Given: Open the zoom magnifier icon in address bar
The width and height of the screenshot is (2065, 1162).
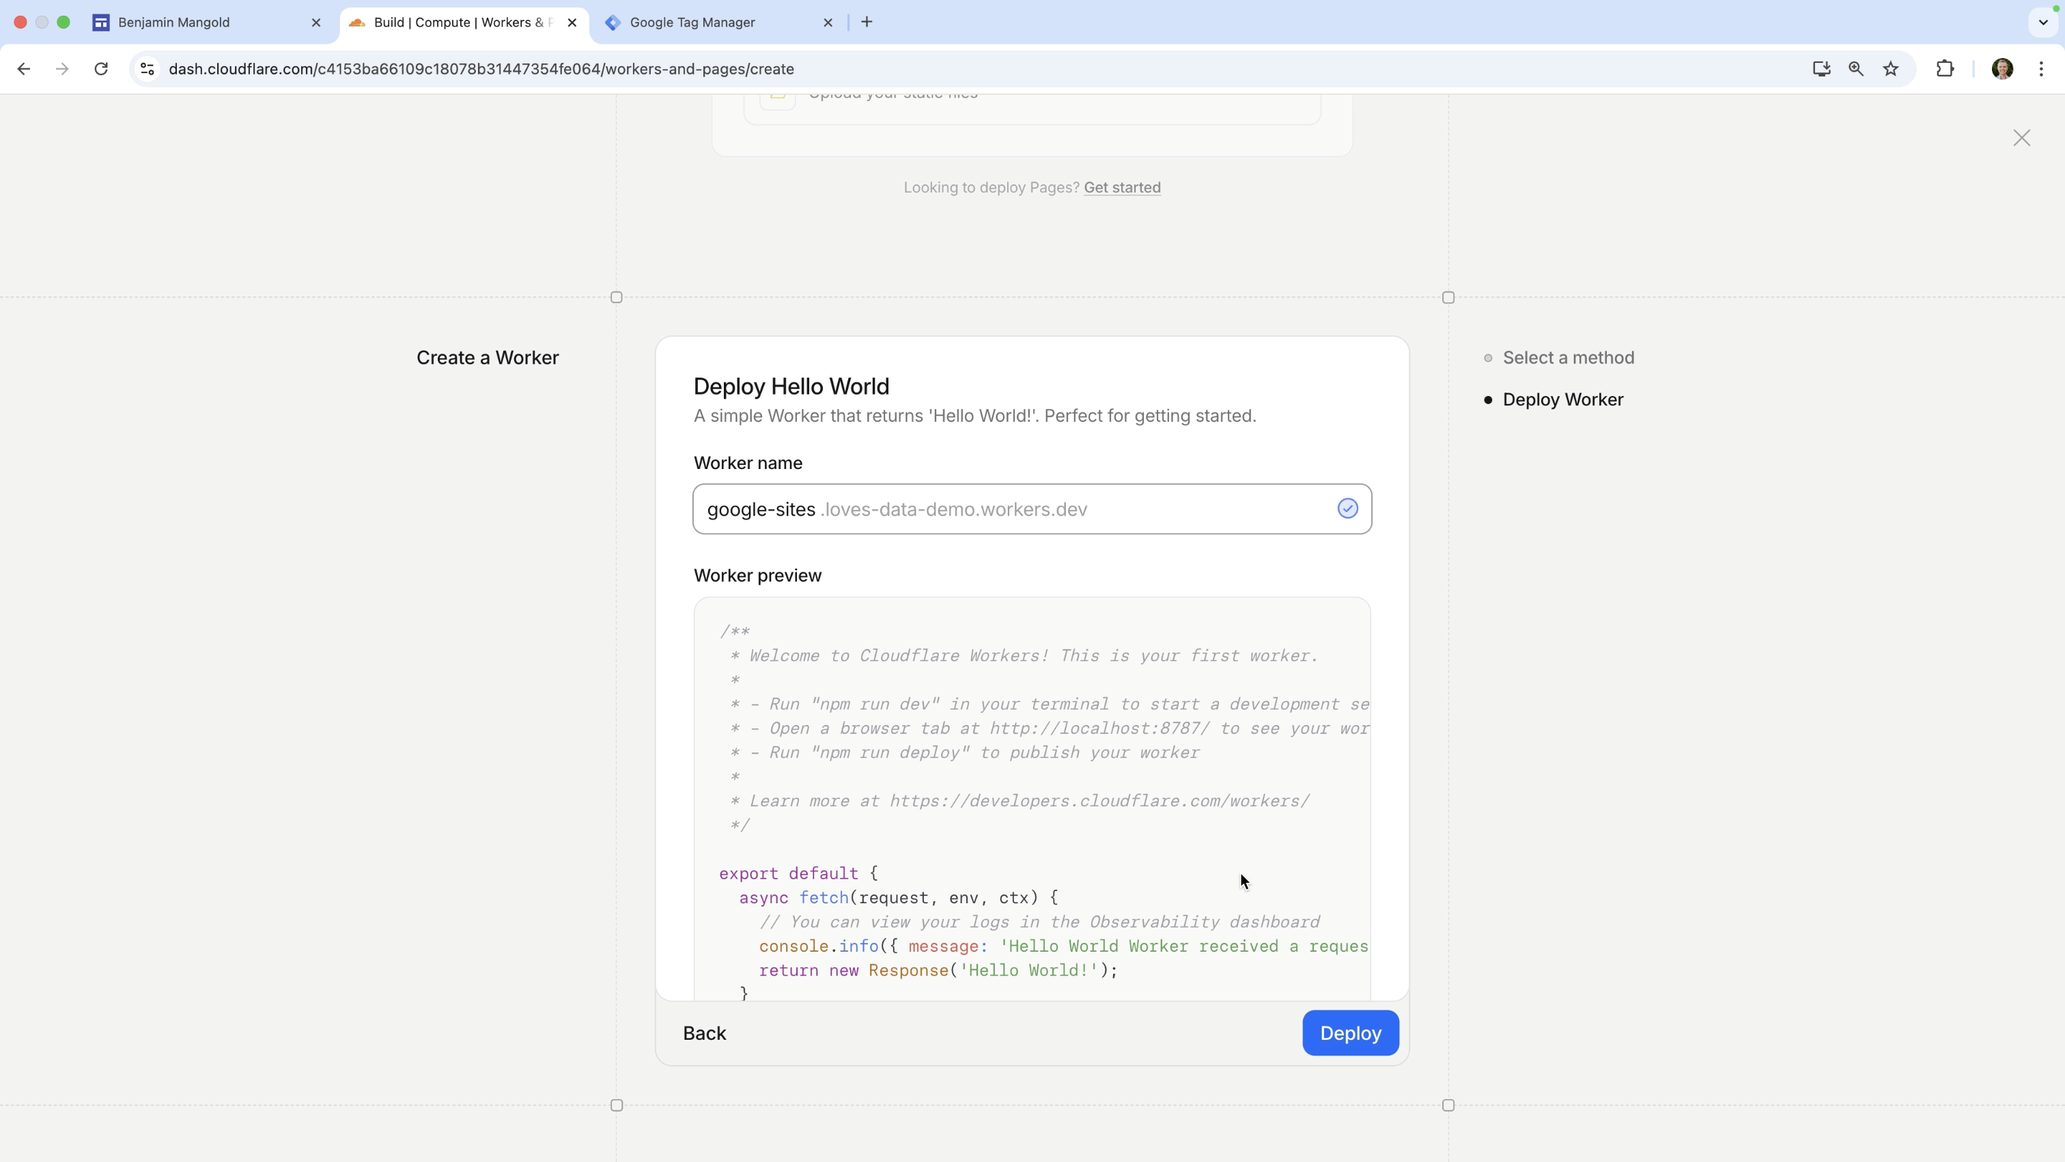Looking at the screenshot, I should (1856, 69).
